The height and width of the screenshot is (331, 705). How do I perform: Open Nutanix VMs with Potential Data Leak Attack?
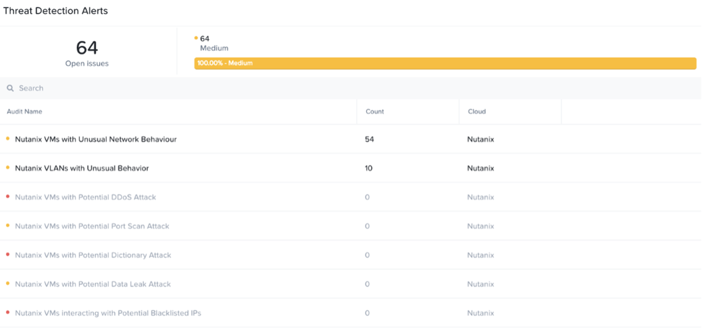[93, 284]
